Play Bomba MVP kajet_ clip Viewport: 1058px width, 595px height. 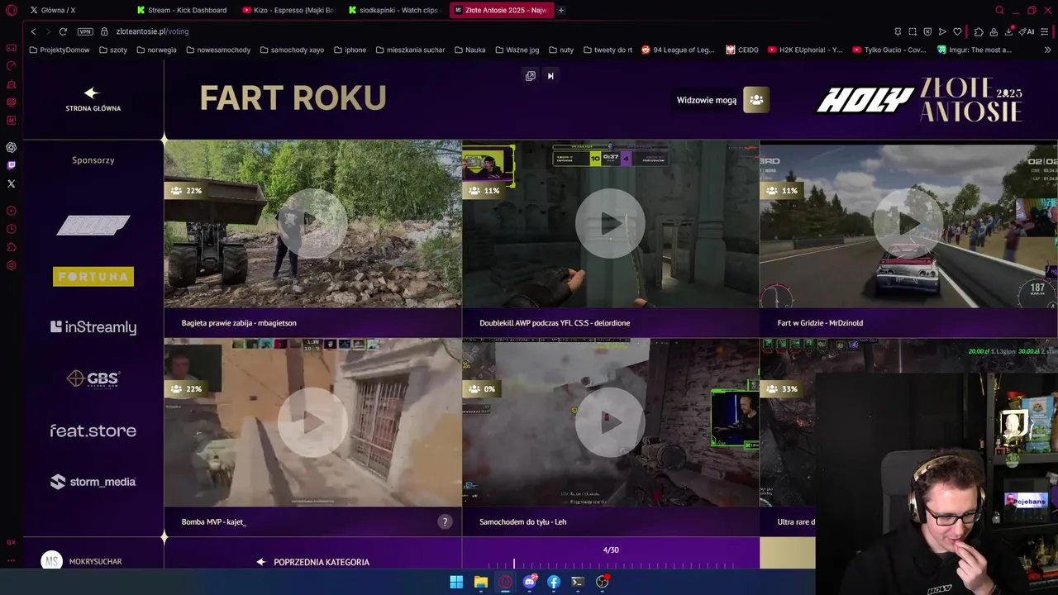312,422
